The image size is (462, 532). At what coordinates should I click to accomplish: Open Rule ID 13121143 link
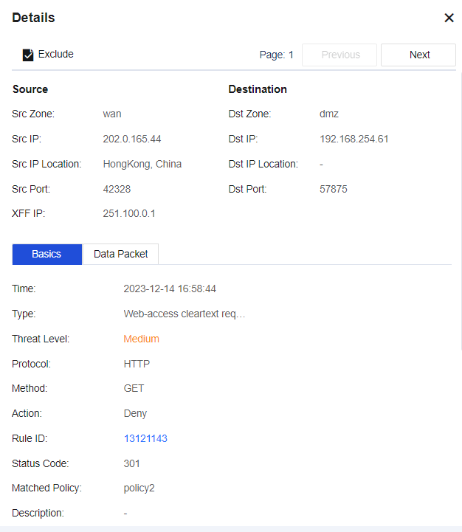pos(145,438)
